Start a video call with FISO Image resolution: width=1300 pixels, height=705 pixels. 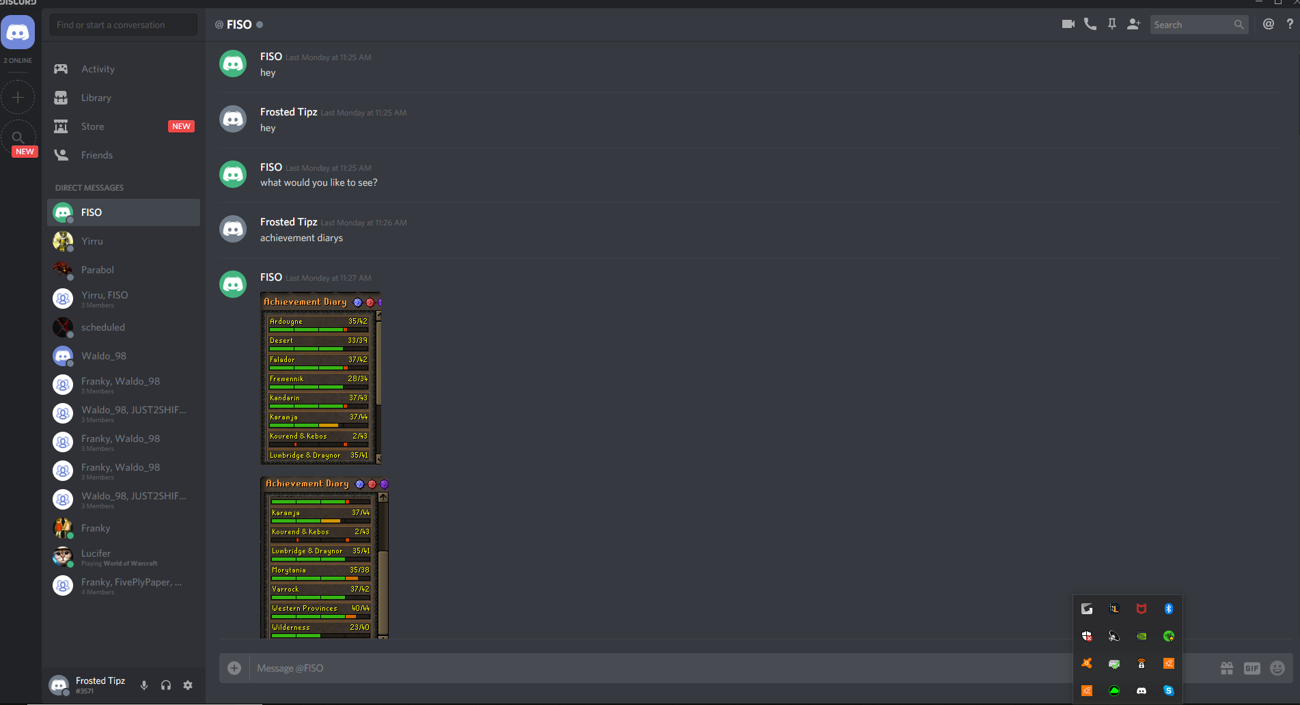point(1068,25)
